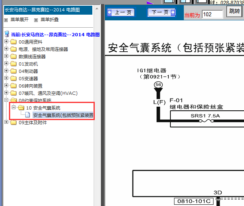
Task: Select the 数据线连接器 tree item
Action: click(32, 57)
